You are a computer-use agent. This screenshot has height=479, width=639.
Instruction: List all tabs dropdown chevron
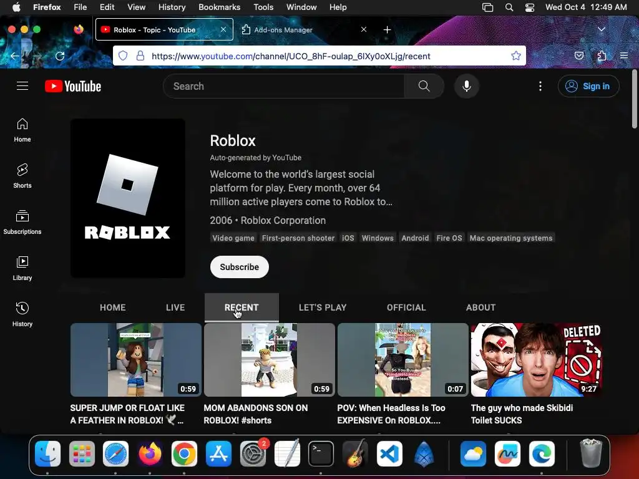point(602,29)
